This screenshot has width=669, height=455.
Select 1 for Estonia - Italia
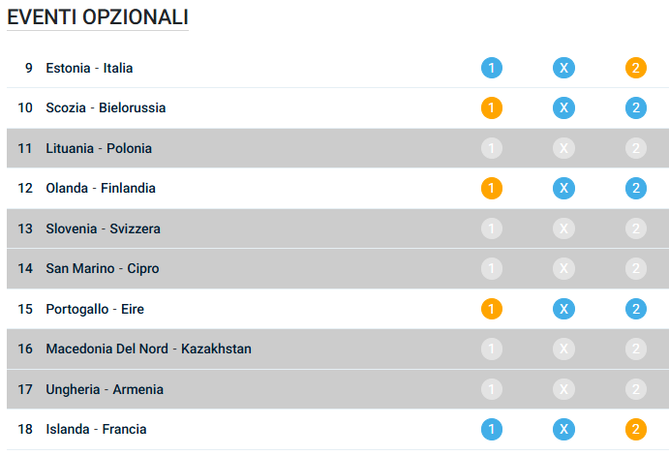tap(492, 68)
